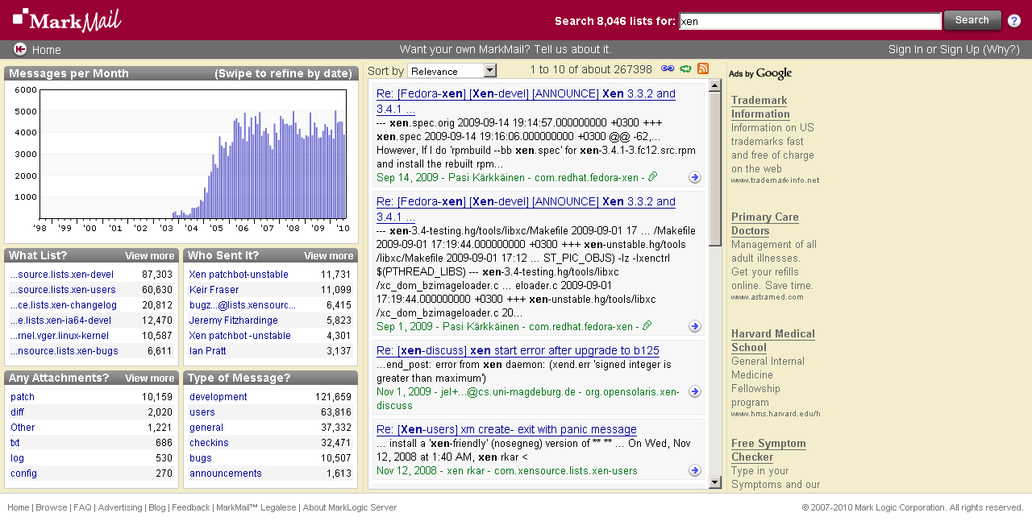Click the results scrollbar up arrow
1032x521 pixels.
715,85
